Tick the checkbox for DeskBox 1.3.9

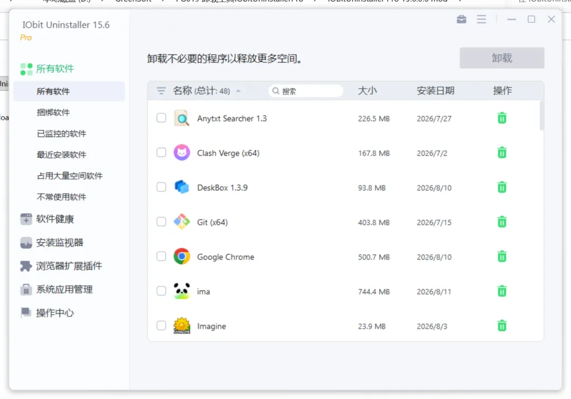[161, 187]
